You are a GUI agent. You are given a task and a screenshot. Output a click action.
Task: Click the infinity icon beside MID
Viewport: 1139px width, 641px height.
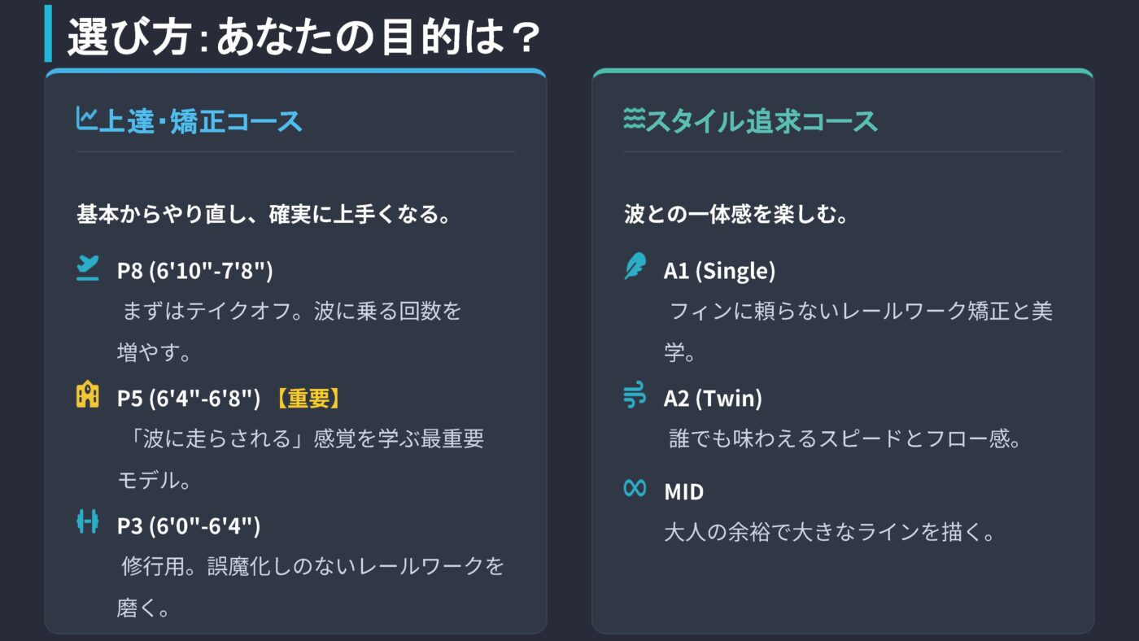[635, 488]
